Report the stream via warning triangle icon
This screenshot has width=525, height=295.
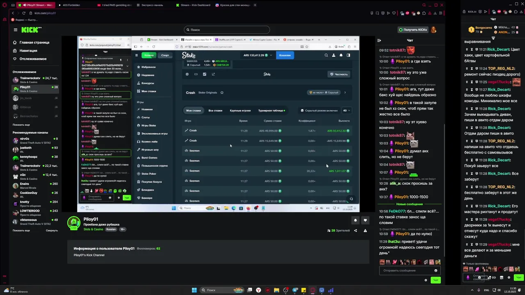coord(365,231)
